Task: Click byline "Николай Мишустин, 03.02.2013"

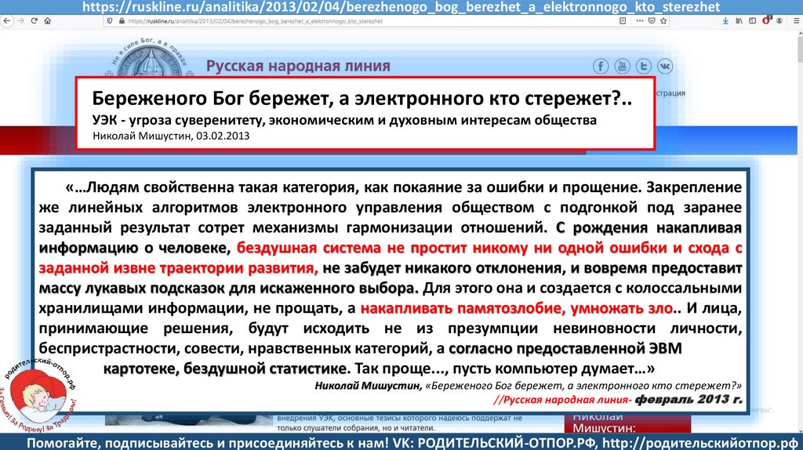Action: (x=171, y=136)
